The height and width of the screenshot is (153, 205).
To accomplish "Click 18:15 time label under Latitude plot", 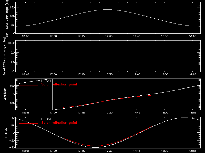I will coord(192,151).
